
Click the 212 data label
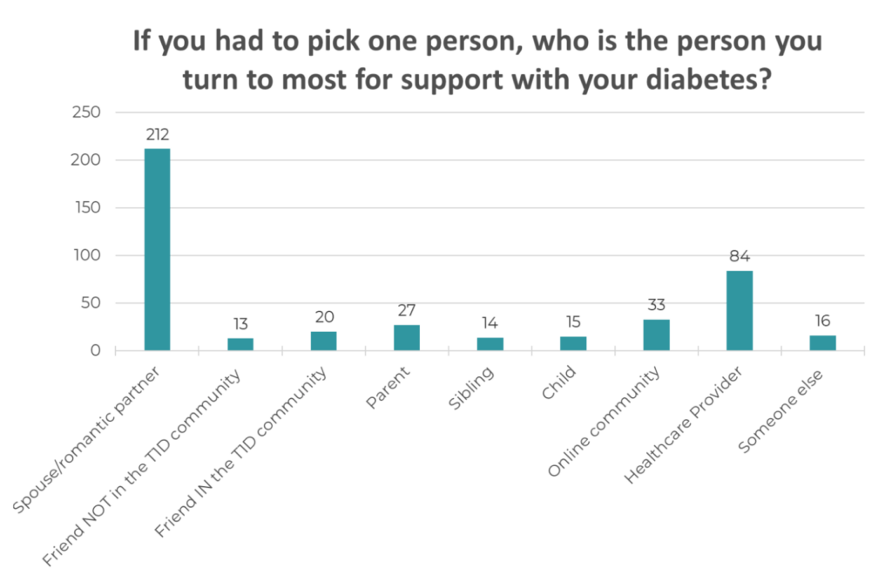click(157, 134)
